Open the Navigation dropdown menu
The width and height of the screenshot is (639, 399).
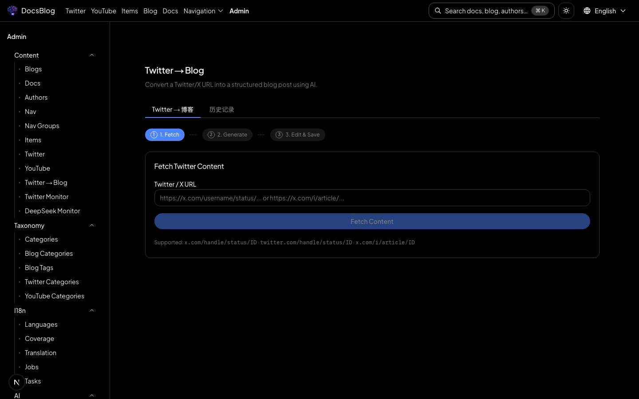point(203,11)
